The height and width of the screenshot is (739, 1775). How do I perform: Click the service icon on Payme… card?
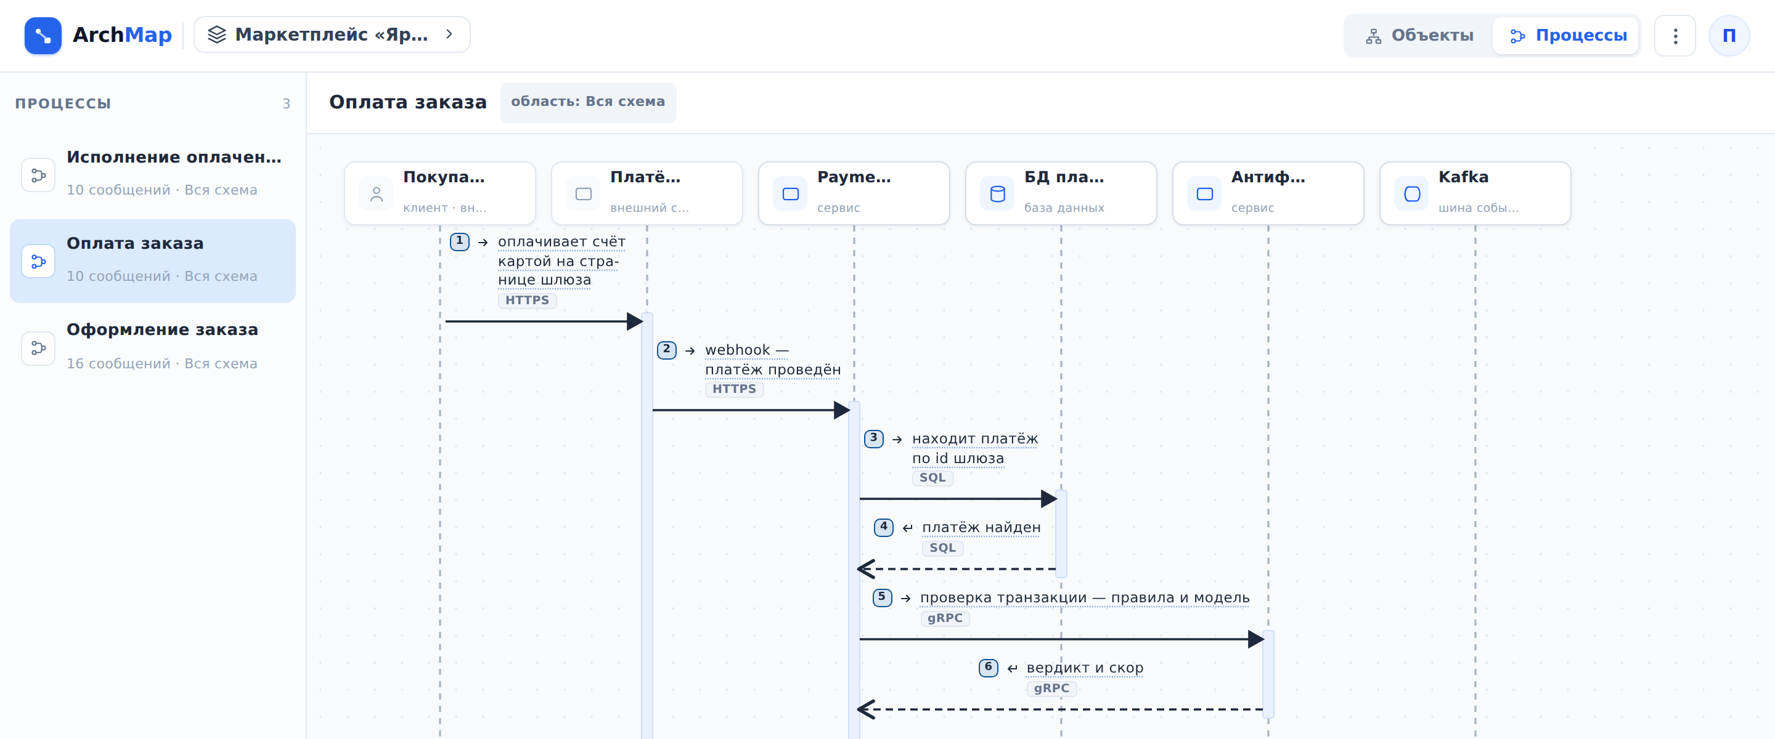[x=790, y=194]
